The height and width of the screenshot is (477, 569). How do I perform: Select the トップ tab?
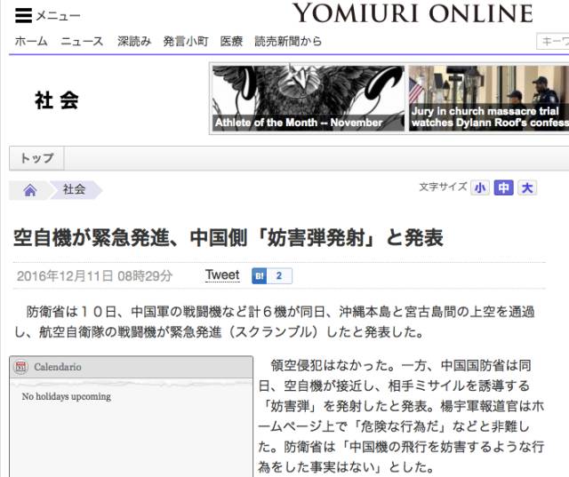pyautogui.click(x=36, y=158)
